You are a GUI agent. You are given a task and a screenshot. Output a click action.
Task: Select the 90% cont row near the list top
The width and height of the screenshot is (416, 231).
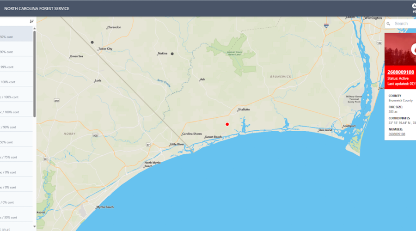16,49
